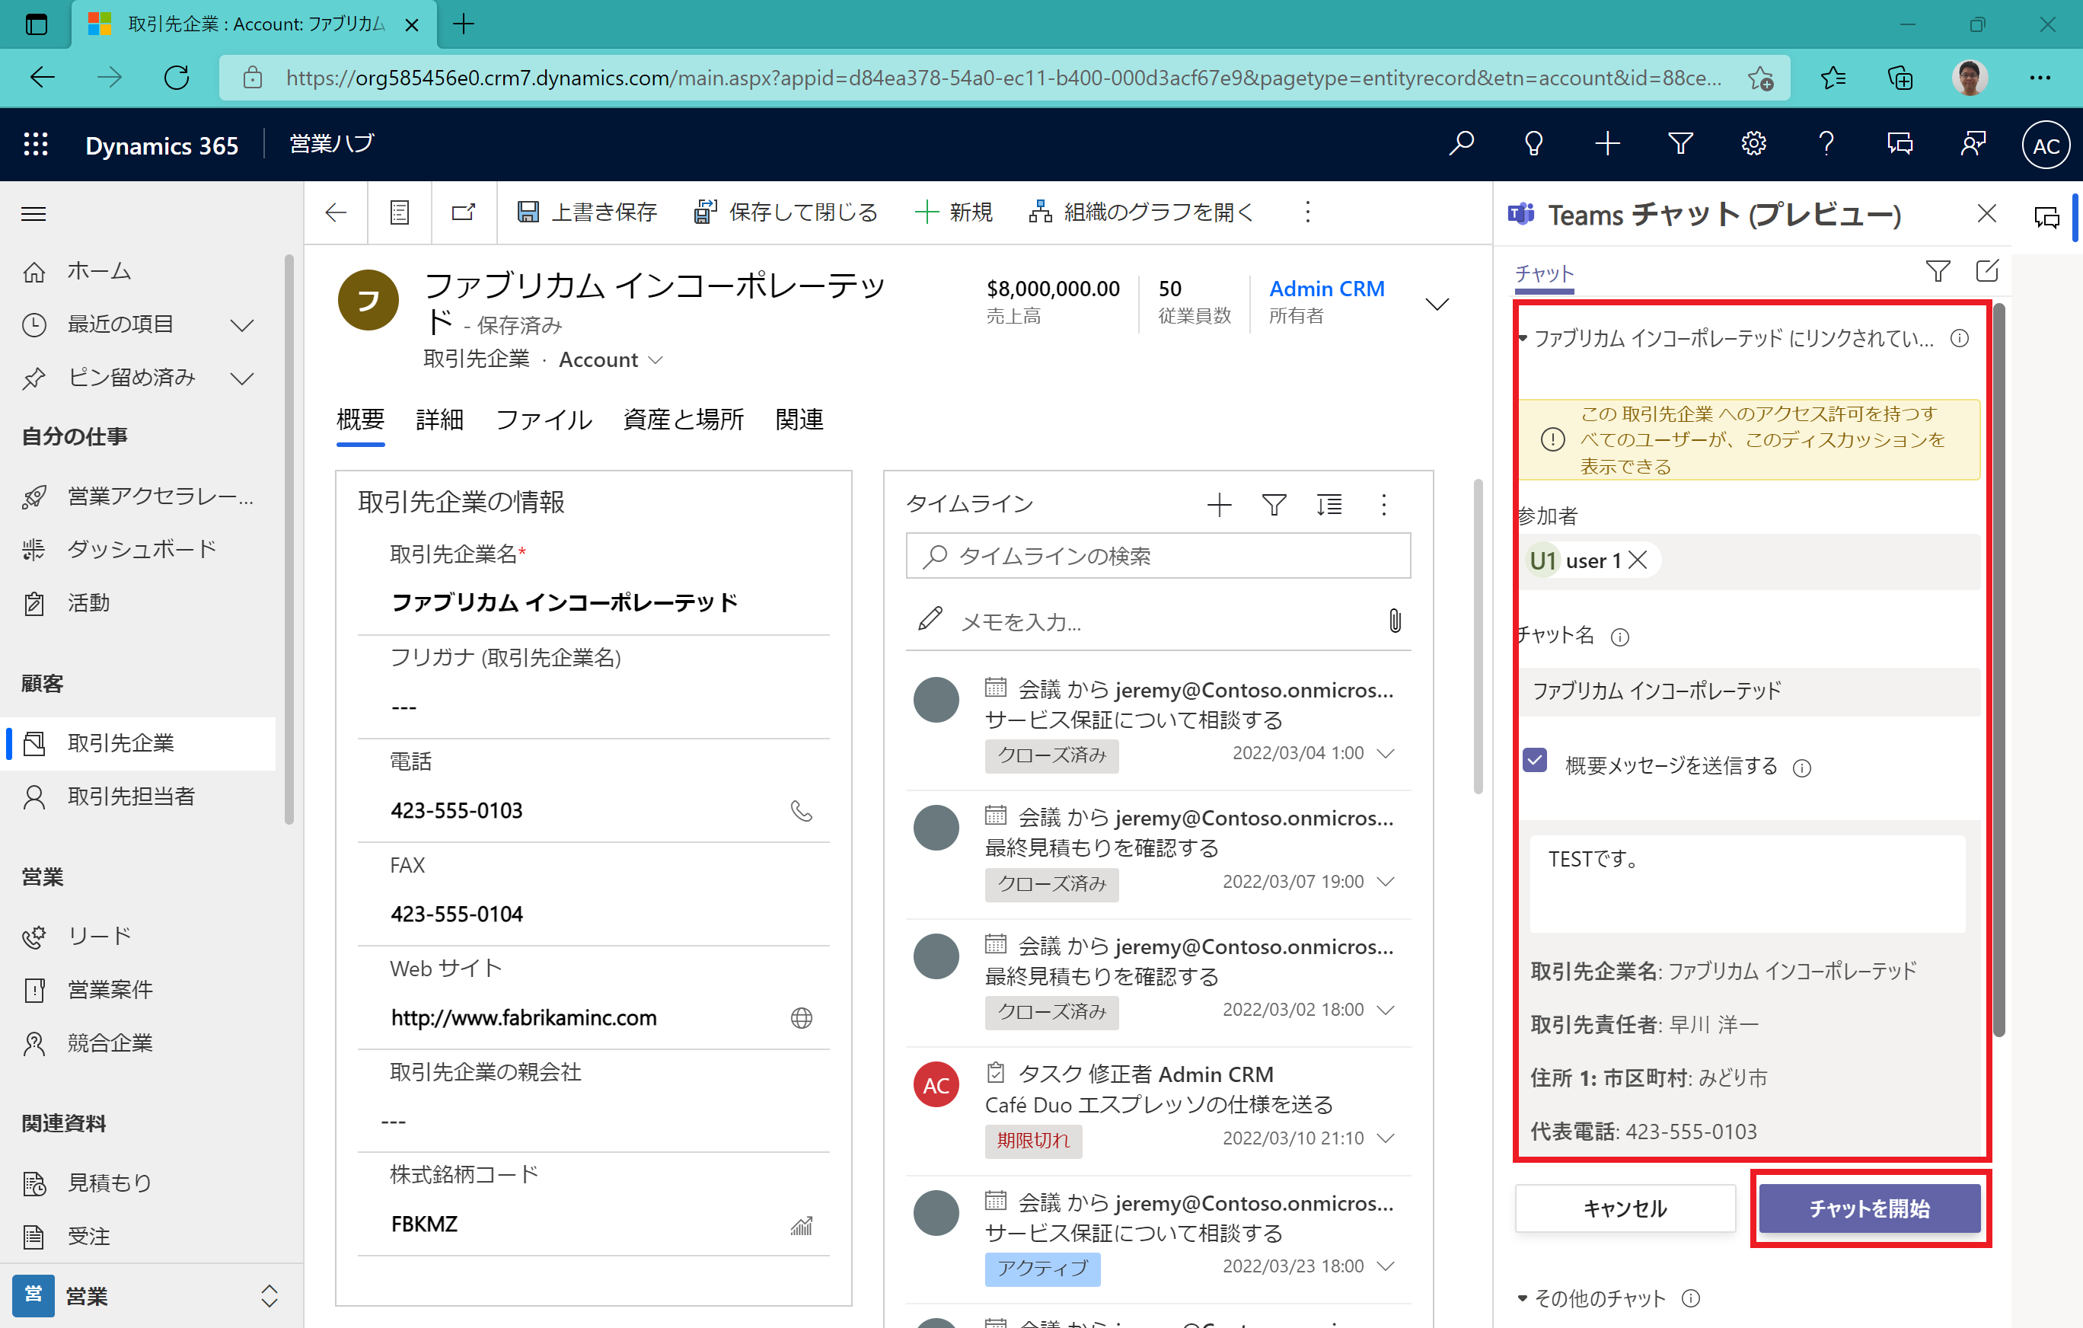This screenshot has height=1328, width=2083.
Task: Open 営業案件 in sidebar
Action: pos(110,990)
